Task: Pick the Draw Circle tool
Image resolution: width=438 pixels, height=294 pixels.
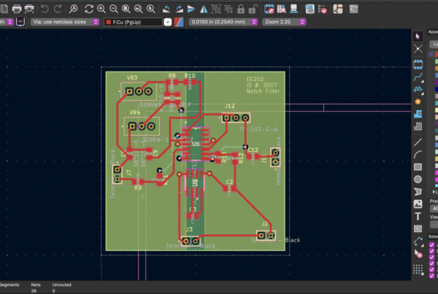Action: coord(418,179)
